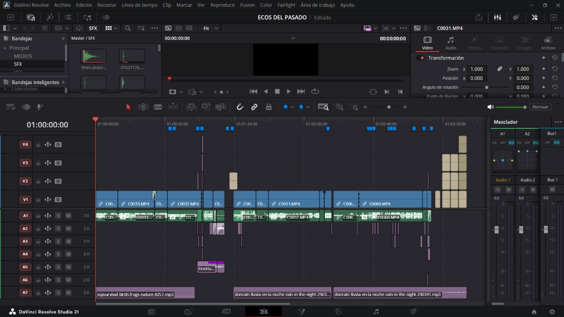Screen dimensions: 564x317
Task: Open the marker color dropdown arrow
Action: [x=308, y=107]
